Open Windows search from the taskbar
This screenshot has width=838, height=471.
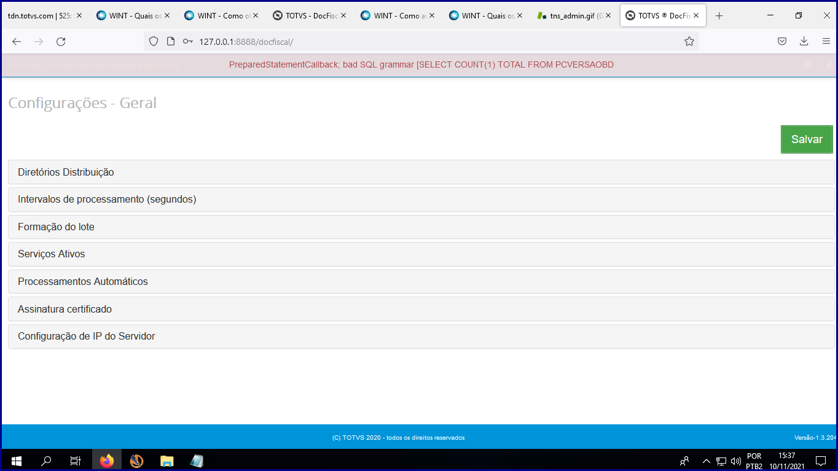[x=46, y=461]
